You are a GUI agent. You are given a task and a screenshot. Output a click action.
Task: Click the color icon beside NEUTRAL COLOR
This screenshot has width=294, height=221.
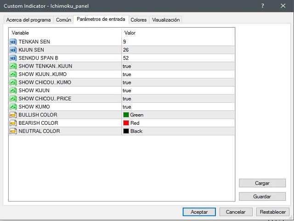click(13, 131)
